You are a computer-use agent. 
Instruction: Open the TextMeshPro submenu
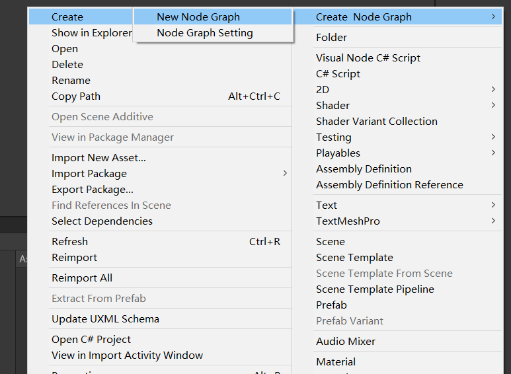coord(397,221)
